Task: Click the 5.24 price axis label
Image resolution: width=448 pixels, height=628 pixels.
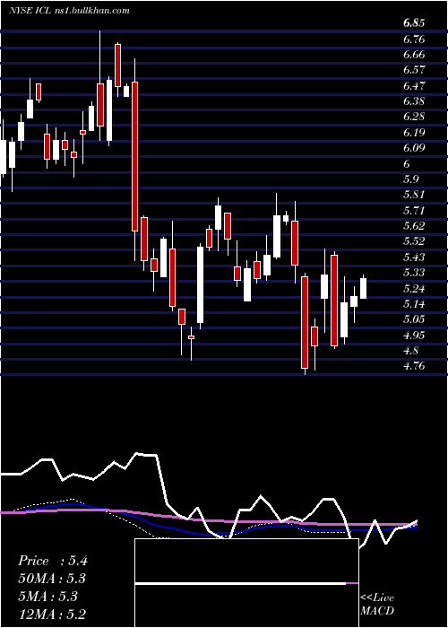Action: [414, 288]
